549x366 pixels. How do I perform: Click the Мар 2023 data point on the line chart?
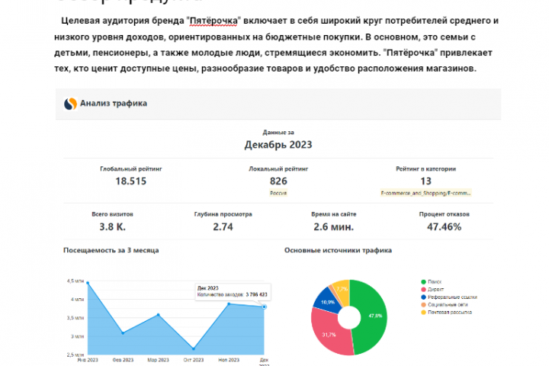[x=159, y=315]
